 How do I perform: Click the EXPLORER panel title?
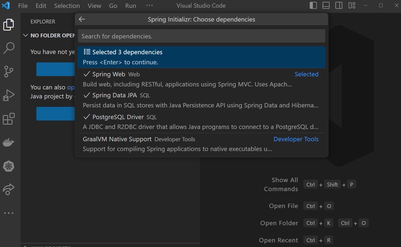pyautogui.click(x=43, y=21)
